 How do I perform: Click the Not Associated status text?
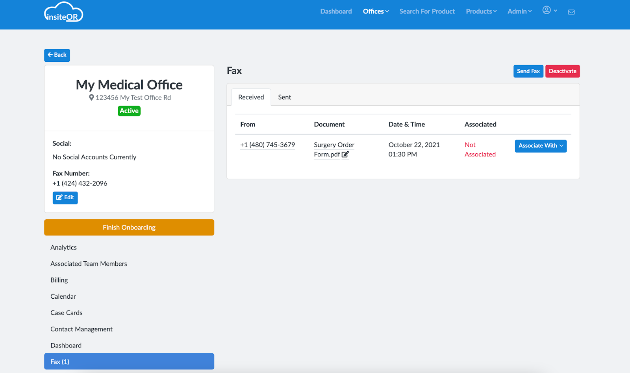pos(480,149)
